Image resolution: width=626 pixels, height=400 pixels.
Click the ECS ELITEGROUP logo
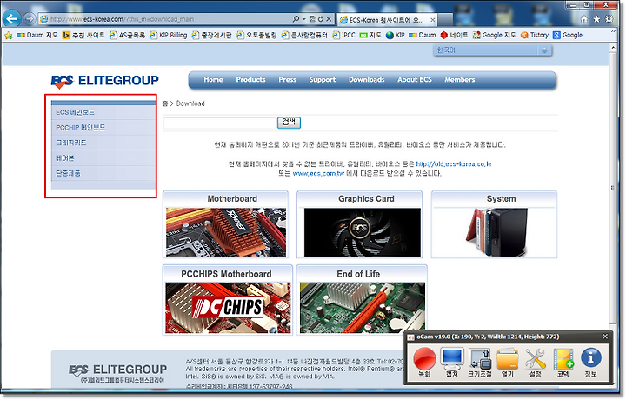coord(104,81)
